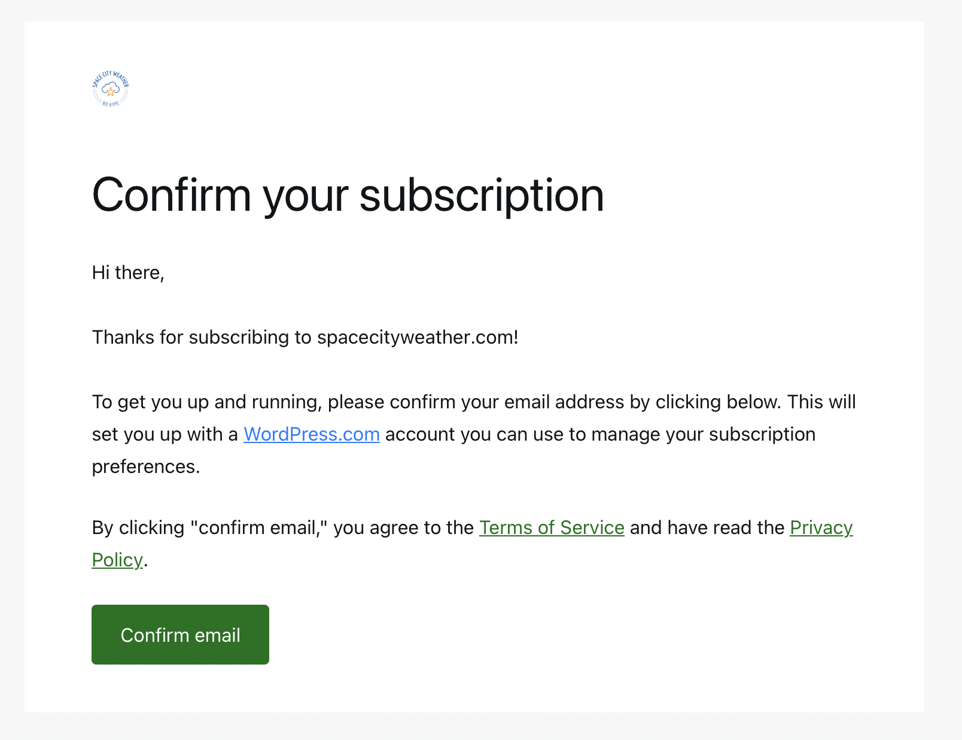Screen dimensions: 962x740
Task: Click the 'Hi there,' greeting text
Action: (127, 272)
